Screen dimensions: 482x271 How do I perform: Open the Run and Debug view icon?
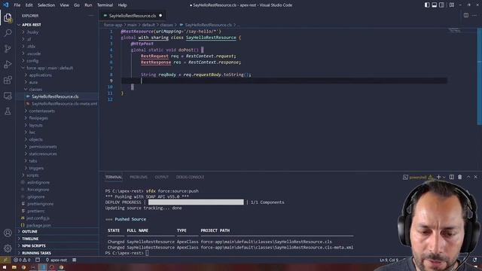[x=8, y=64]
